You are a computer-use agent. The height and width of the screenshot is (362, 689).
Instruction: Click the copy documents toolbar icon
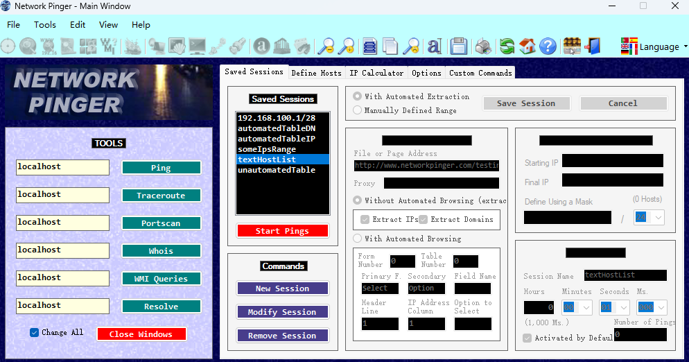pos(390,46)
